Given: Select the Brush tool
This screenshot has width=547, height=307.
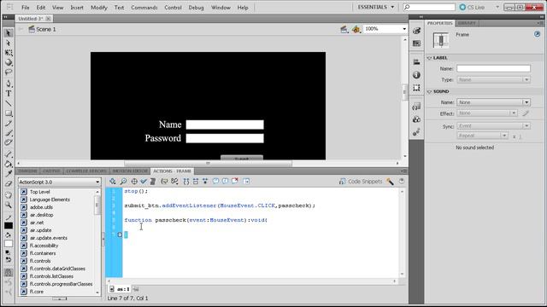Looking at the screenshot, I should 9,133.
